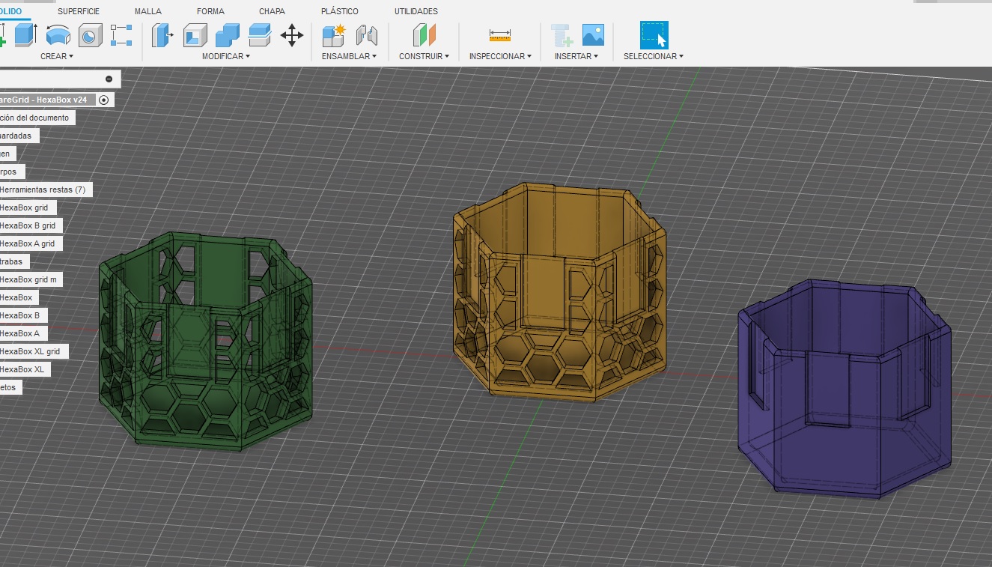Open the ENSAMBLAR dropdown menu
This screenshot has height=567, width=992.
click(x=349, y=56)
